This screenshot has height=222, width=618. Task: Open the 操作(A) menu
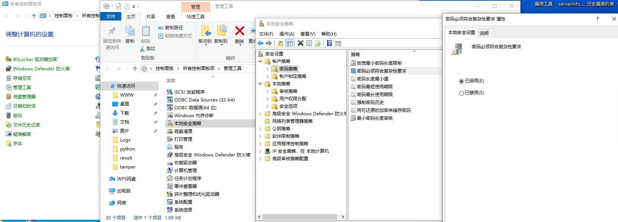pos(287,34)
